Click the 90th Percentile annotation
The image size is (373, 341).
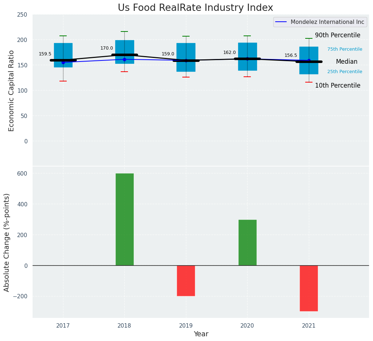[x=337, y=35]
